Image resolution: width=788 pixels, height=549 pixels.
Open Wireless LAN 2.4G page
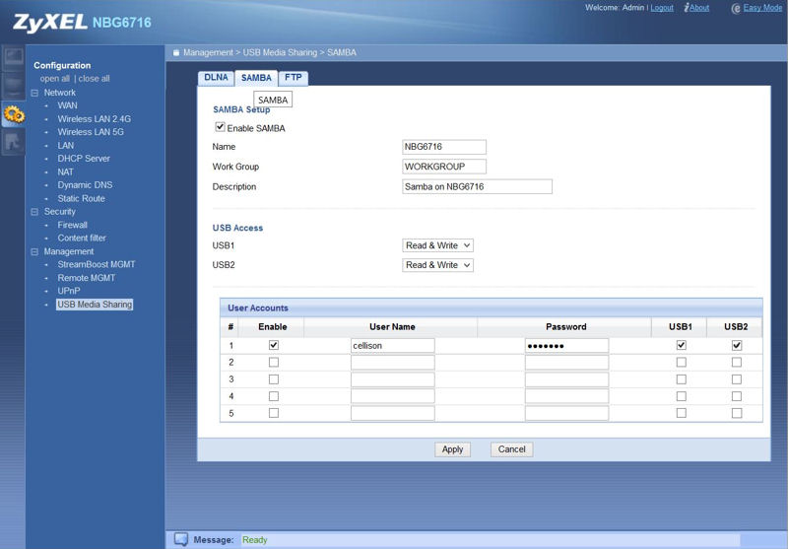coord(94,119)
